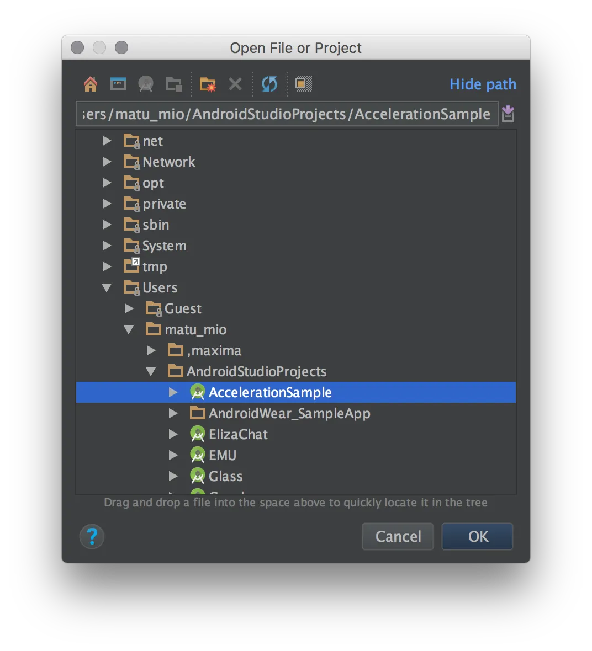Image resolution: width=592 pixels, height=651 pixels.
Task: Toggle showing hidden files and directories
Action: (x=303, y=84)
